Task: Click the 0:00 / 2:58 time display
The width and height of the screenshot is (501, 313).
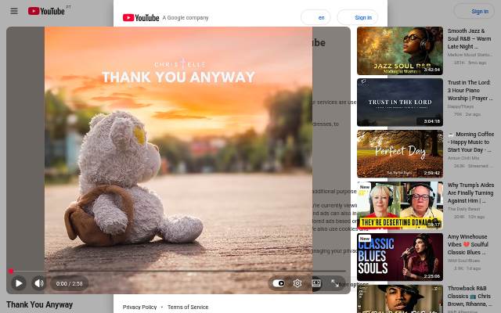Action: tap(70, 283)
